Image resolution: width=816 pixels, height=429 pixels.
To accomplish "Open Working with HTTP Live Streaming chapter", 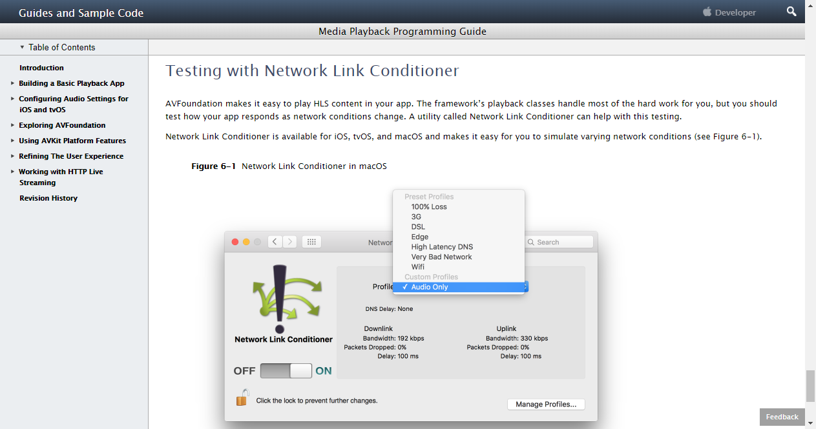I will pos(61,177).
